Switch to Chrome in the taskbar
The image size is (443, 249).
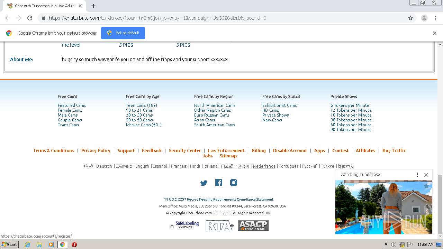coord(63,245)
